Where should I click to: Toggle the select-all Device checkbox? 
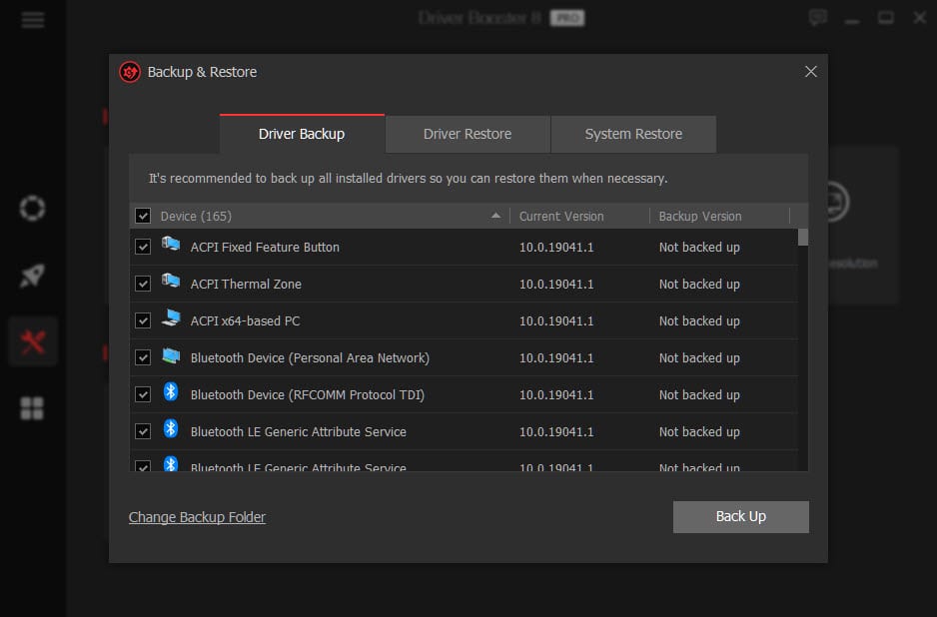tap(143, 216)
